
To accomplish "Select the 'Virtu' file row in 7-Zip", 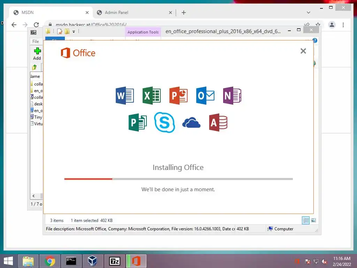I will pos(36,124).
